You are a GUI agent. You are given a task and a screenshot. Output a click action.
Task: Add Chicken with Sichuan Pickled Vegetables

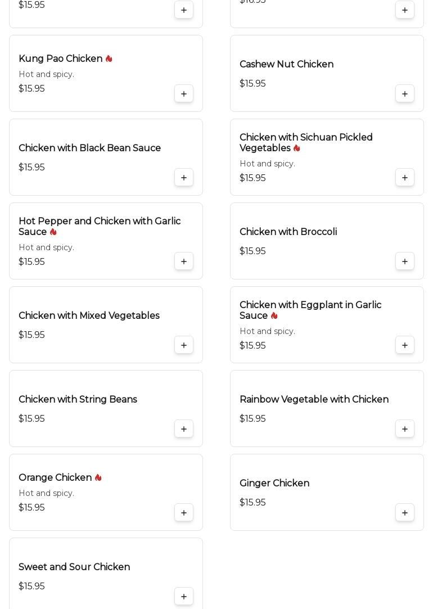[405, 178]
